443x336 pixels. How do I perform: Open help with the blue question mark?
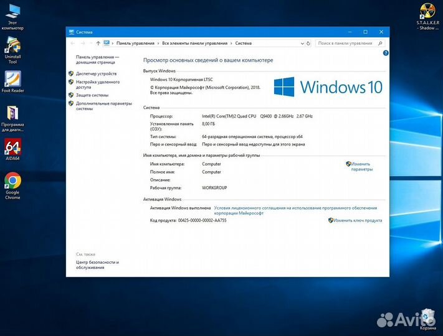click(x=386, y=53)
